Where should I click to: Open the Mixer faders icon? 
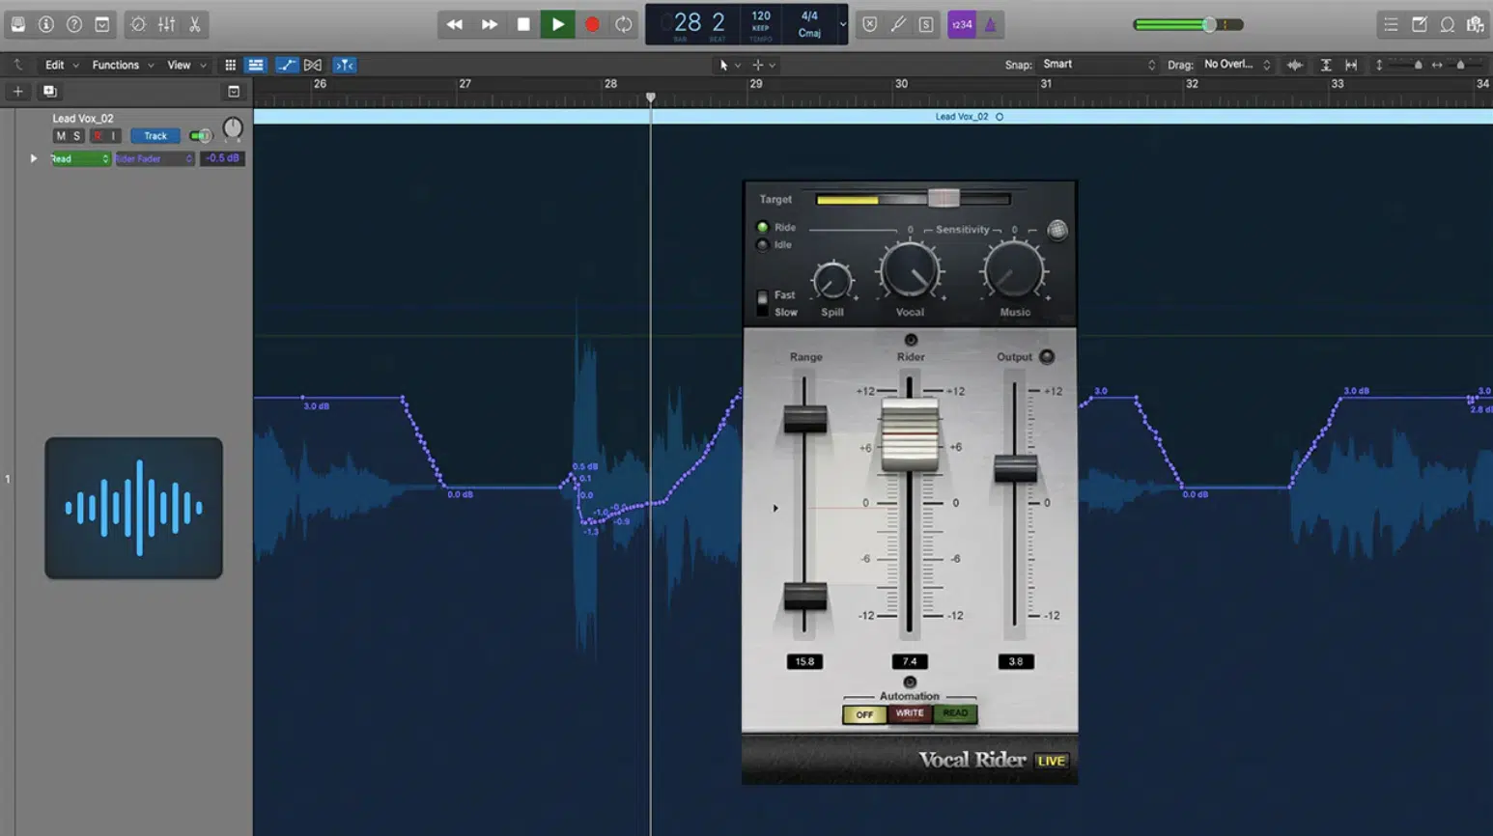pyautogui.click(x=166, y=24)
